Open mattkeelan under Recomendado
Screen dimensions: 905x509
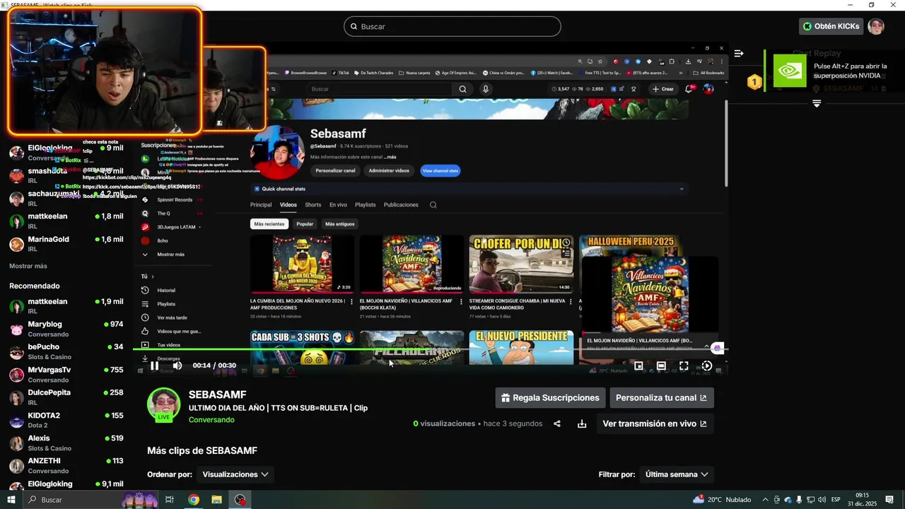pyautogui.click(x=66, y=306)
